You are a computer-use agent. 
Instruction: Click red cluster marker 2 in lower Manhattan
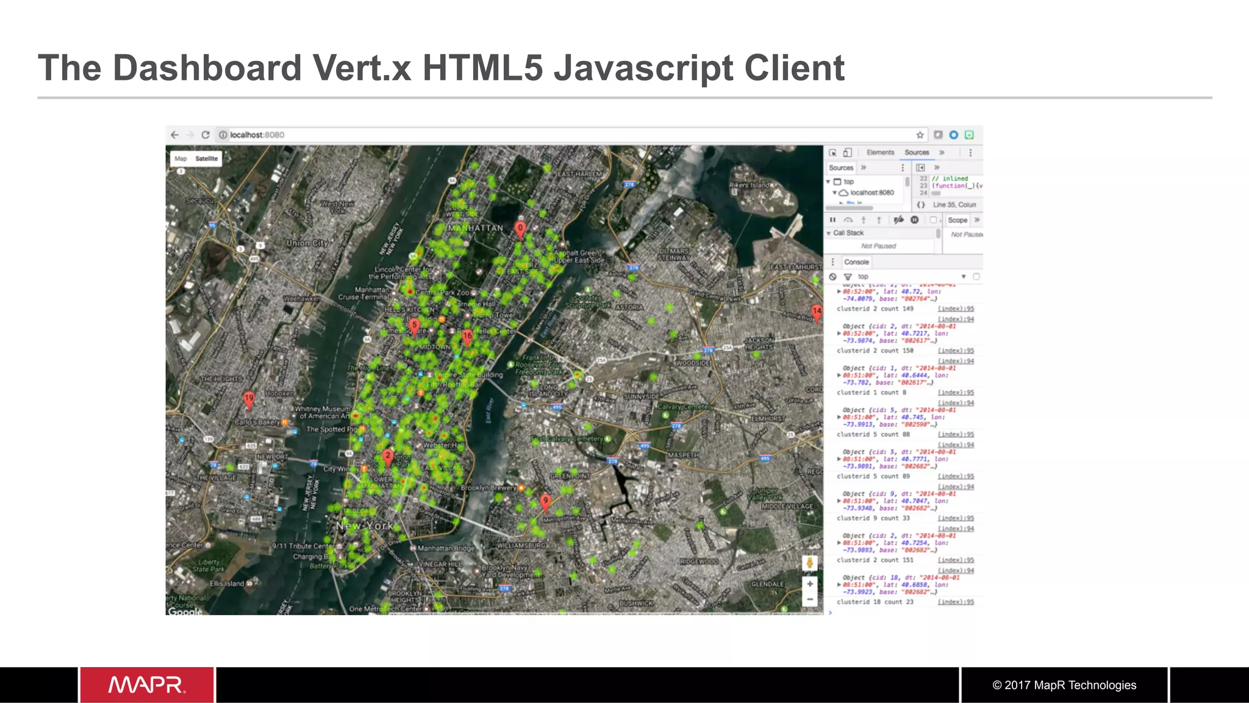click(x=387, y=458)
